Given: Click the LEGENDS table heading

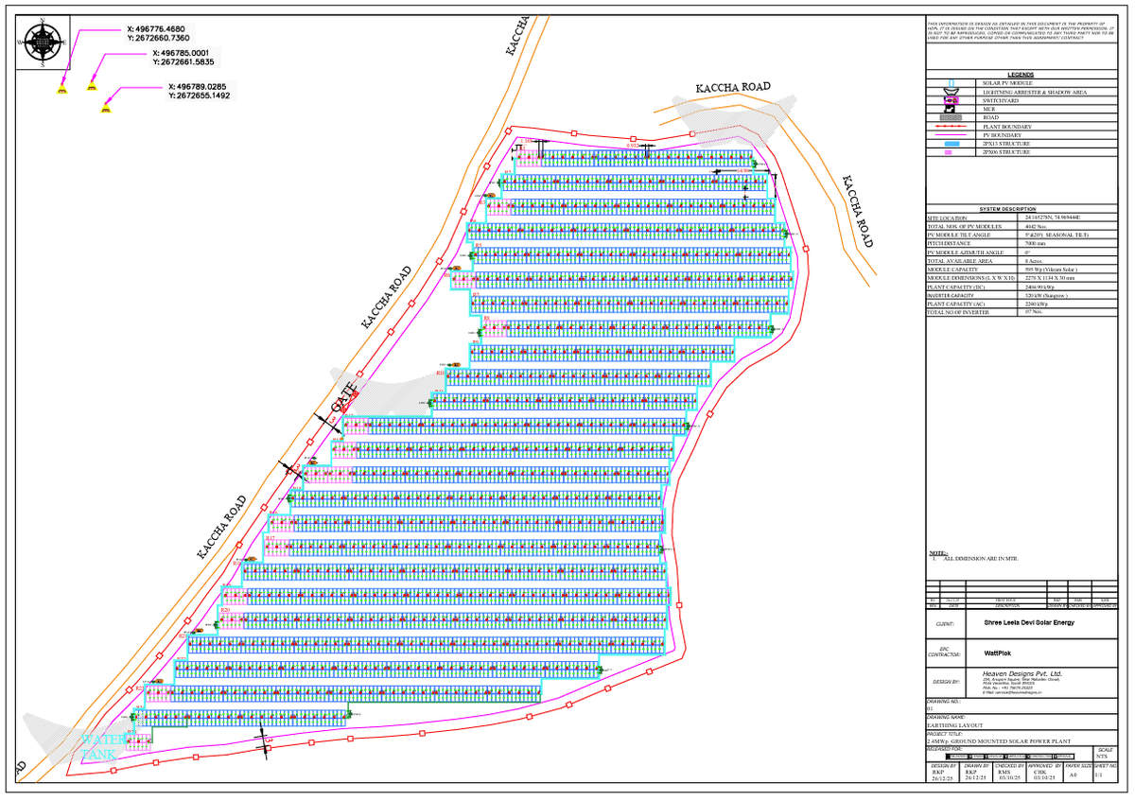Looking at the screenshot, I should coord(1021,75).
